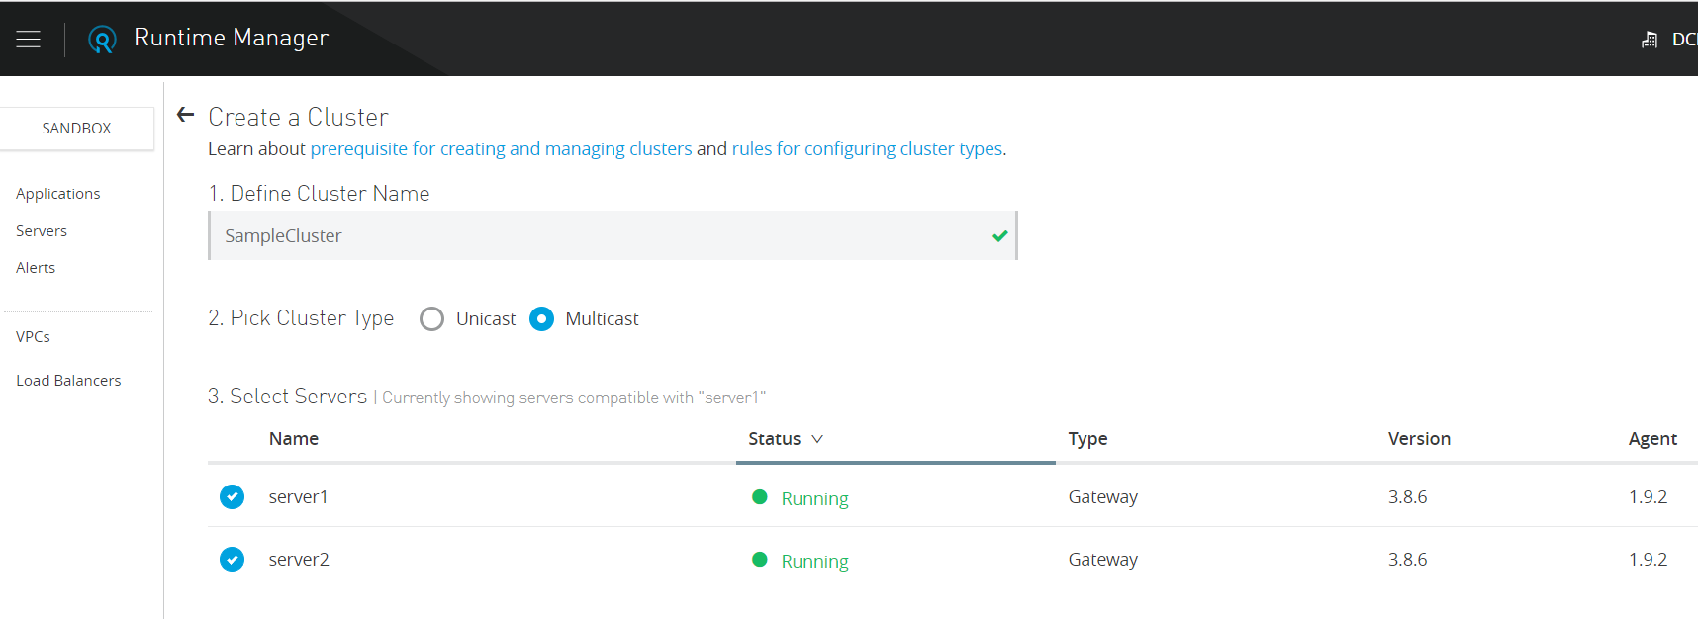The height and width of the screenshot is (619, 1698).
Task: Open rules for configuring cluster types link
Action: (x=867, y=149)
